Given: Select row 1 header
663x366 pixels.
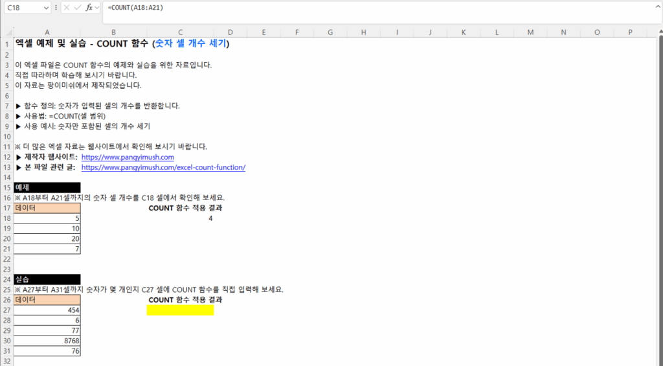Looking at the screenshot, I should (6, 44).
